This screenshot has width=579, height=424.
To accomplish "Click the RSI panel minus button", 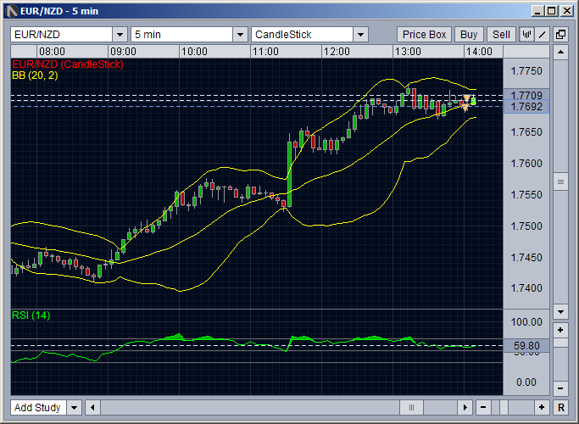I will click(x=560, y=389).
